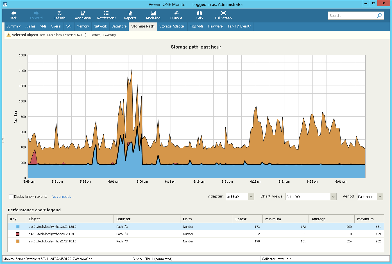Go Back using the arrow icon

(13, 13)
